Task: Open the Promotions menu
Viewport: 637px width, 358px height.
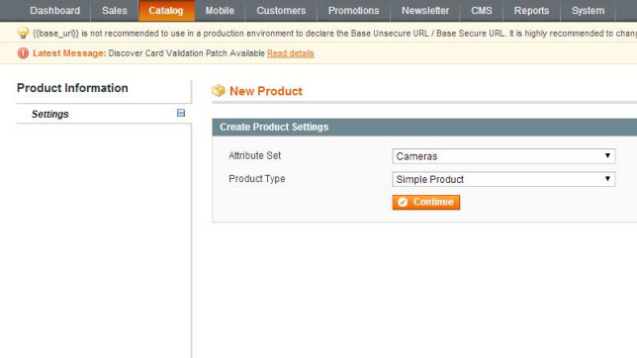Action: pos(353,11)
